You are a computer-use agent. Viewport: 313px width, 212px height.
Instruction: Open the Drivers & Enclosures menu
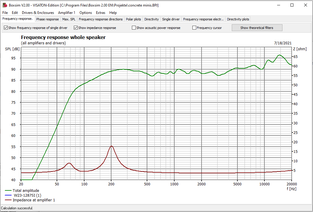[38, 13]
